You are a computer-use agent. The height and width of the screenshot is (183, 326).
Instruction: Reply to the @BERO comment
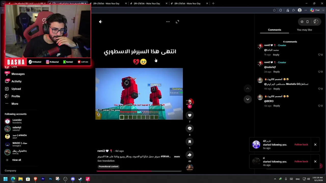pyautogui.click(x=276, y=106)
